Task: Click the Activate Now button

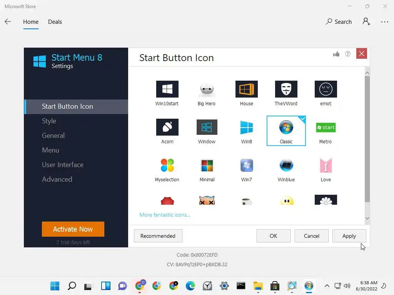Action: [x=73, y=229]
